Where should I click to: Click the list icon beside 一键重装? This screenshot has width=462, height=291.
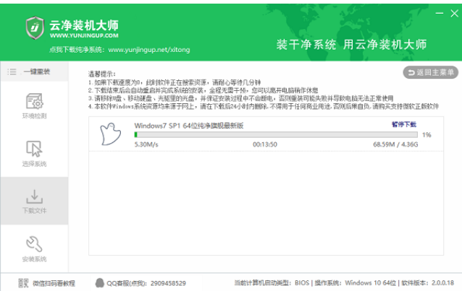(12, 71)
